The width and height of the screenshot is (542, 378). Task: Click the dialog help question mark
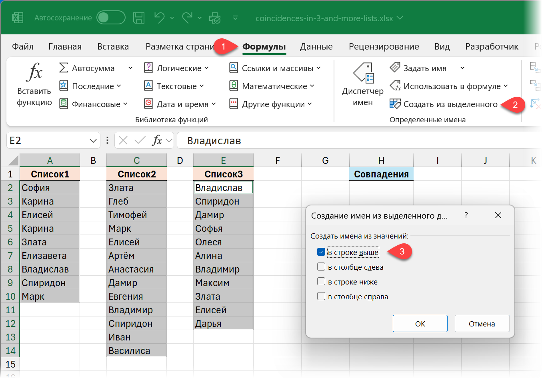click(x=466, y=215)
